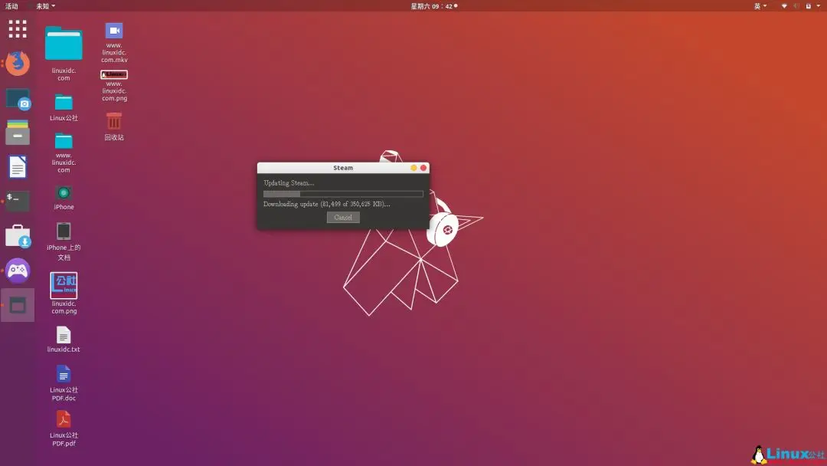Click the Steam update progress bar
Screen dimensions: 827x466
tap(343, 194)
